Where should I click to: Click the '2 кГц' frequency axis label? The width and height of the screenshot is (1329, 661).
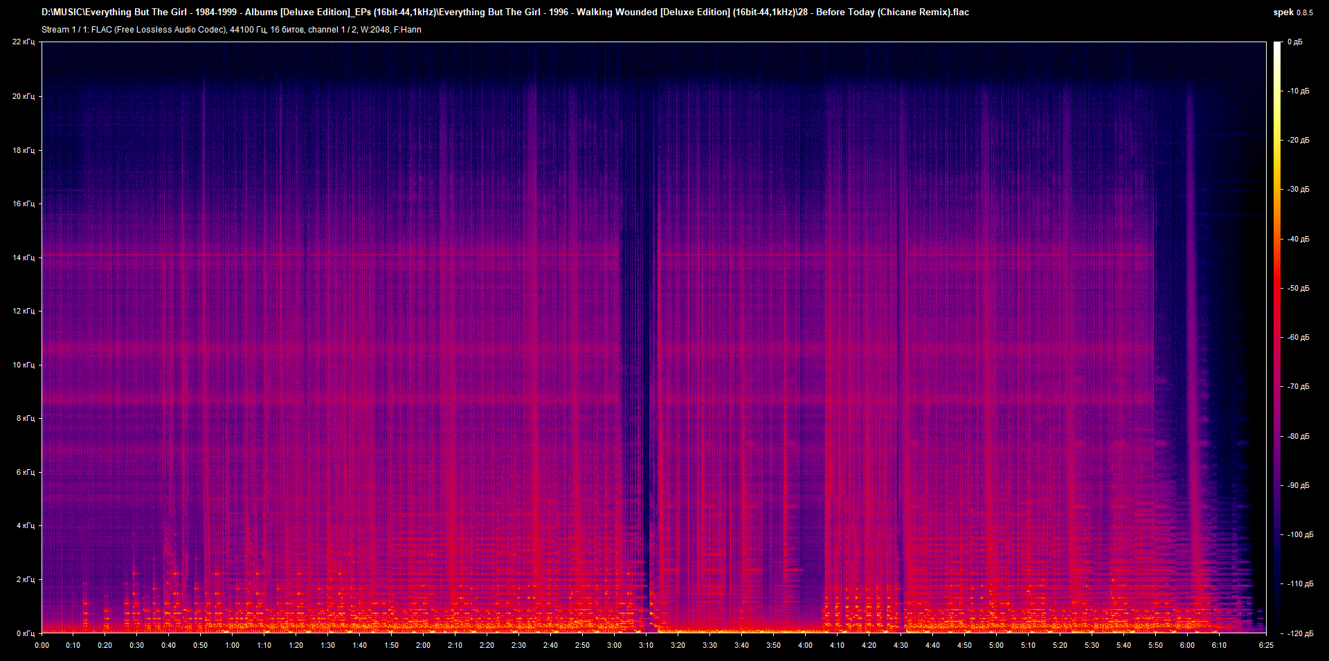pyautogui.click(x=26, y=579)
